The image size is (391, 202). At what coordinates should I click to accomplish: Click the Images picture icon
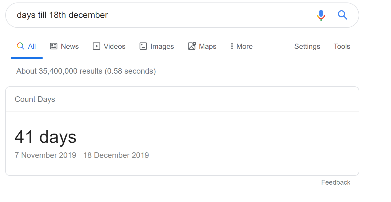point(143,46)
